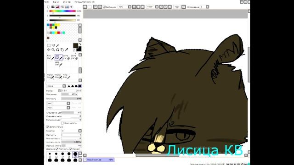Rotate canvas clockwise toolbar button
The height and width of the screenshot is (165, 294).
[x=165, y=7]
